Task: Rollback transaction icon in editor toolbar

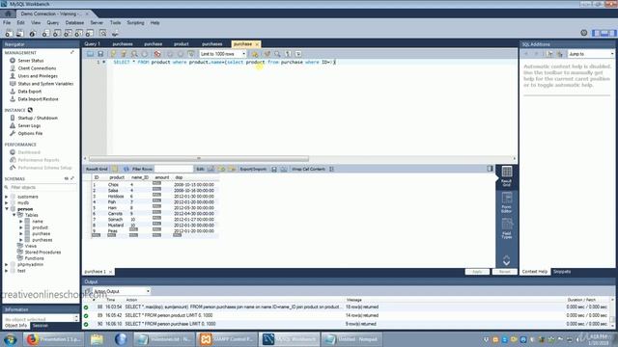Action: pos(181,54)
